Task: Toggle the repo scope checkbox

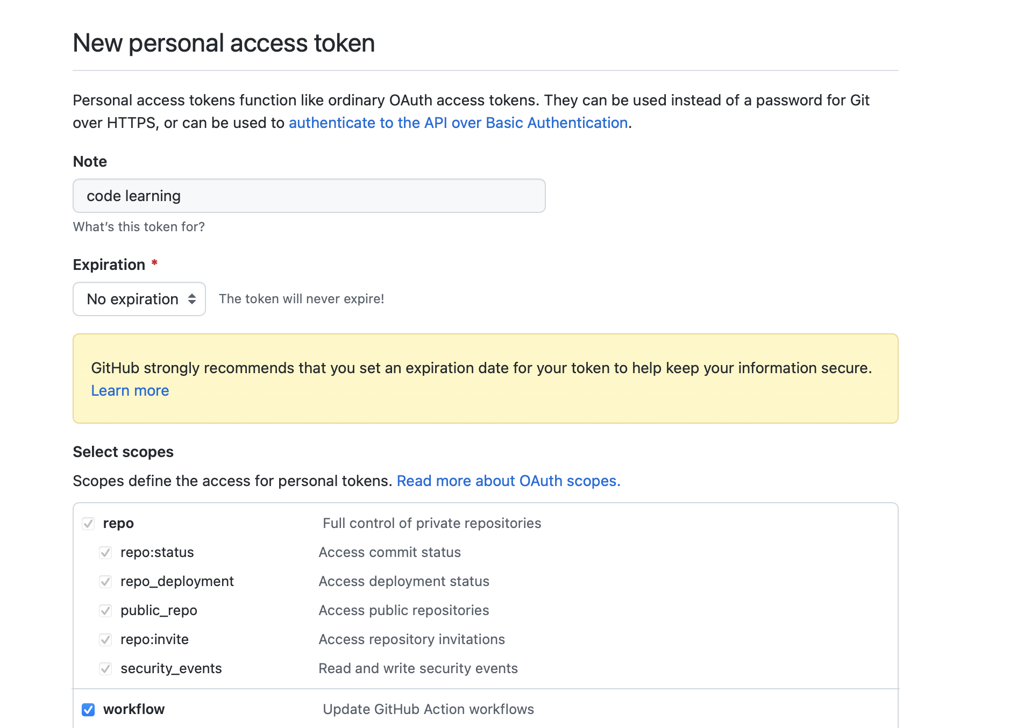Action: point(88,523)
